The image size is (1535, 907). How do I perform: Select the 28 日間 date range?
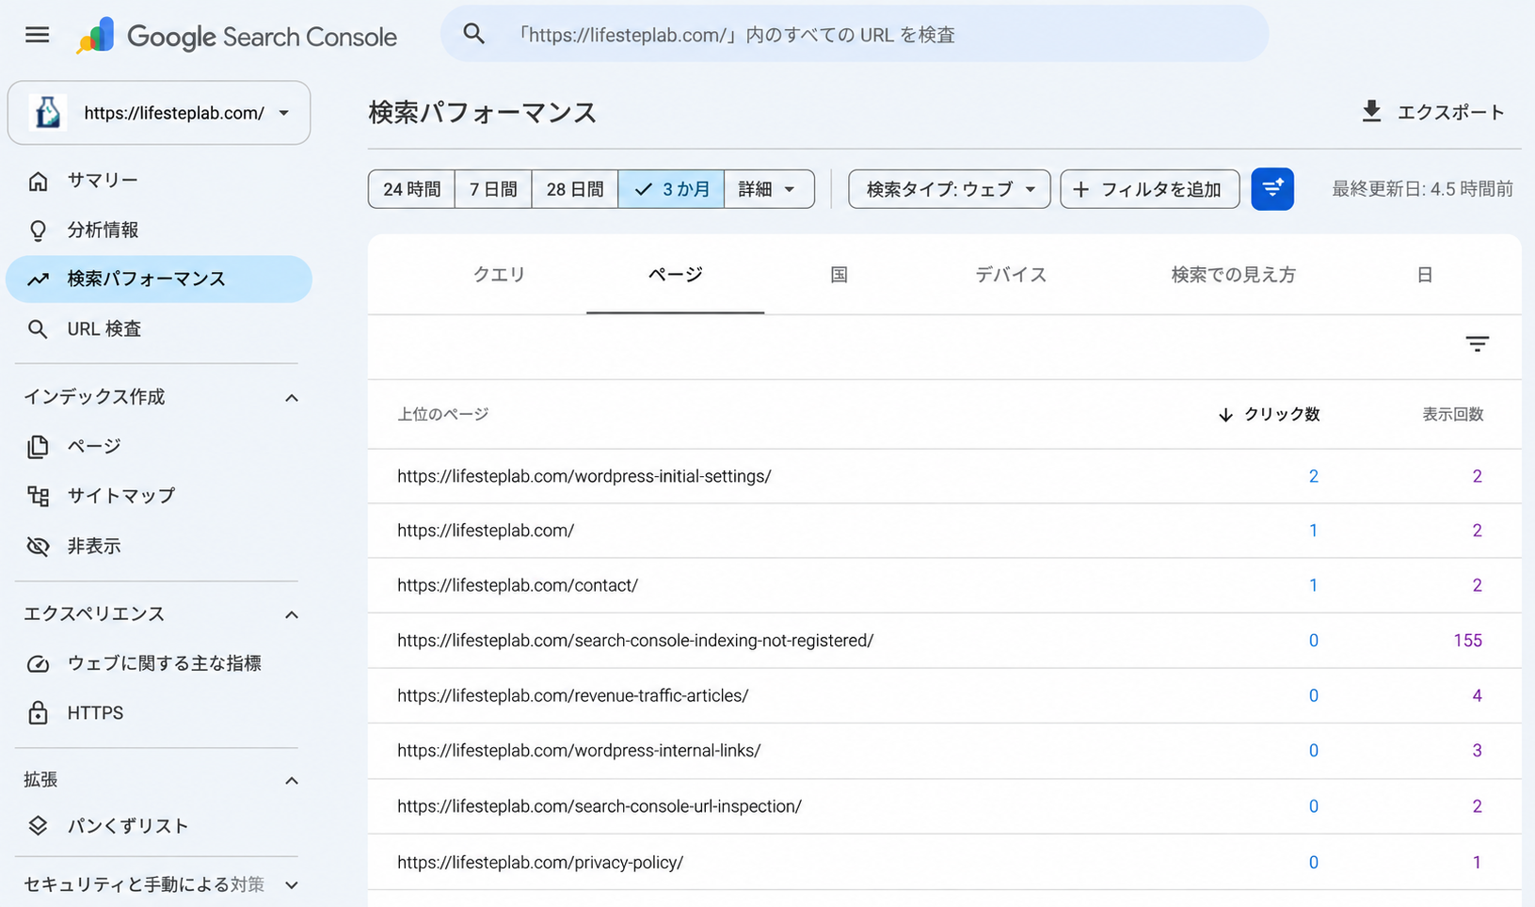575,189
